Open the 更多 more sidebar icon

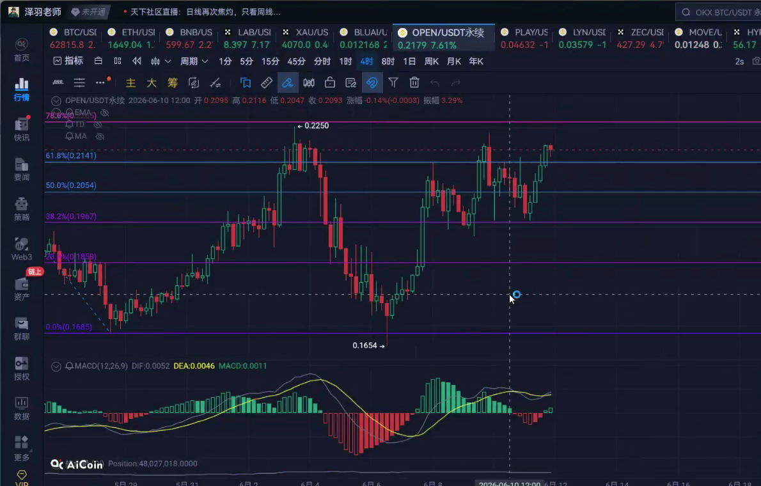[21, 449]
